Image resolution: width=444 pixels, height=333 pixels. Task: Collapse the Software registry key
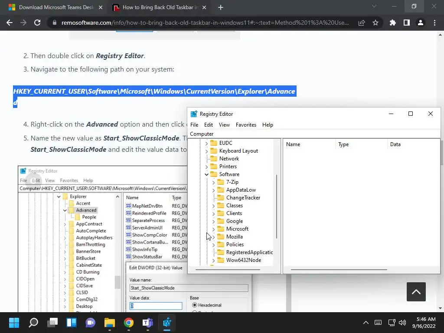(206, 174)
